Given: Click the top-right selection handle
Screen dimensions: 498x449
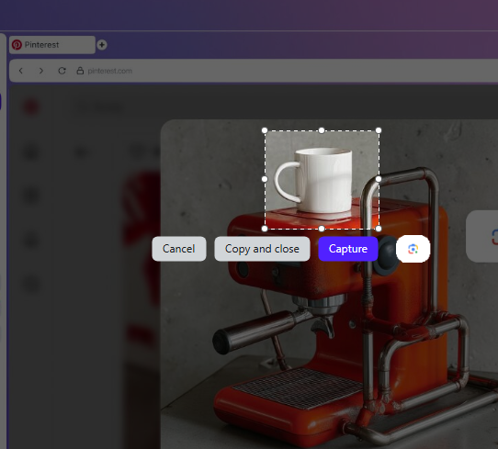Looking at the screenshot, I should point(379,130).
